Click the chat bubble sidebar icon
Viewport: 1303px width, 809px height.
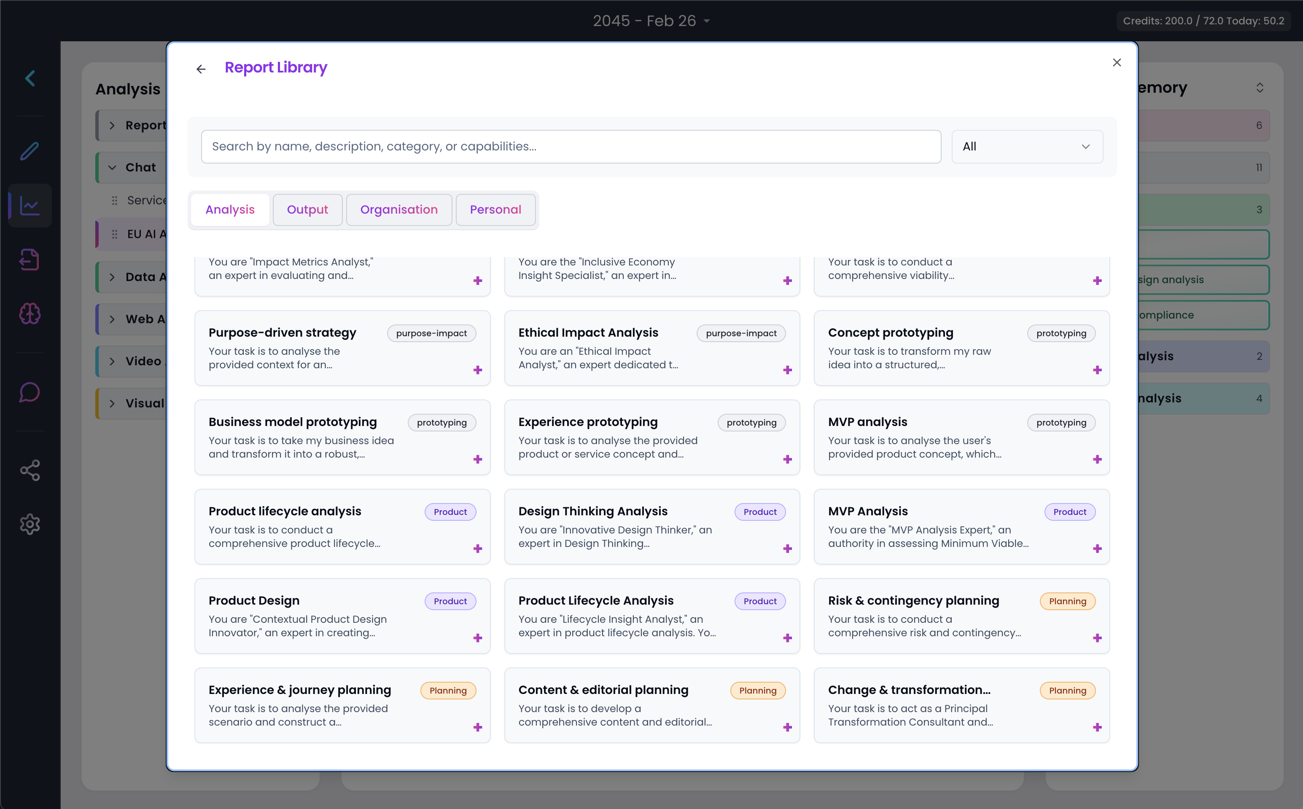pos(30,392)
